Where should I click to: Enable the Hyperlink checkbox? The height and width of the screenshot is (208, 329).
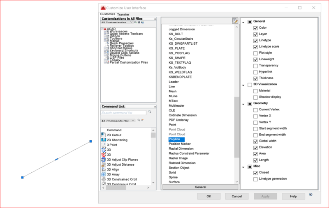pos(255,72)
